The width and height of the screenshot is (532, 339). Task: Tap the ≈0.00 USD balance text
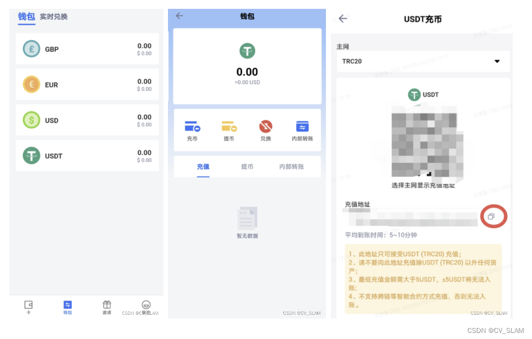pos(247,82)
